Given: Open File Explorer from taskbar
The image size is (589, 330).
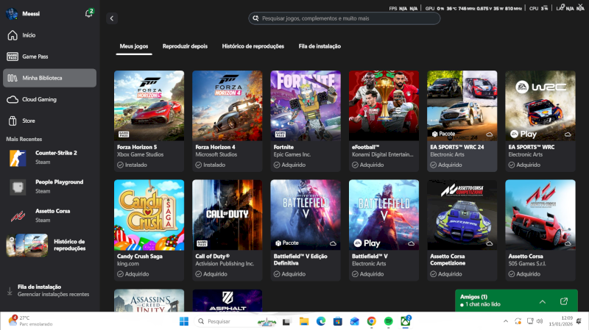Looking at the screenshot, I should 303,321.
